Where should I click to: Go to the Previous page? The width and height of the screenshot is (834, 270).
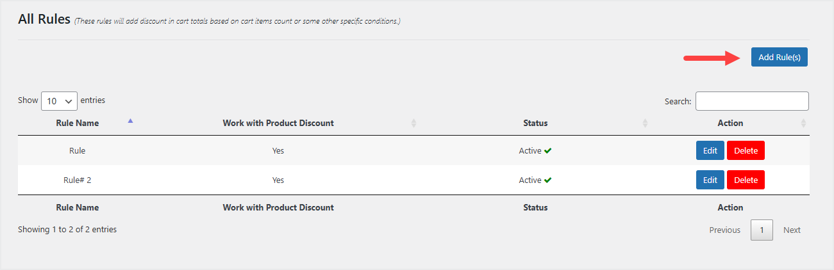pos(724,230)
